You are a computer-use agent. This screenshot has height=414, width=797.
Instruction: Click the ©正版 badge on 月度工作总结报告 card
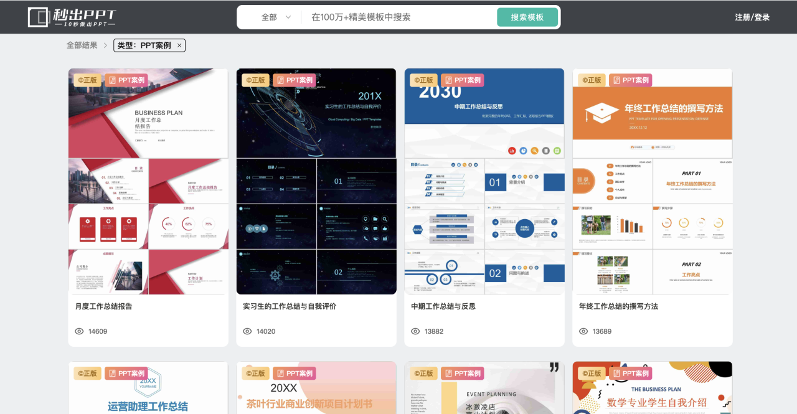coord(87,80)
